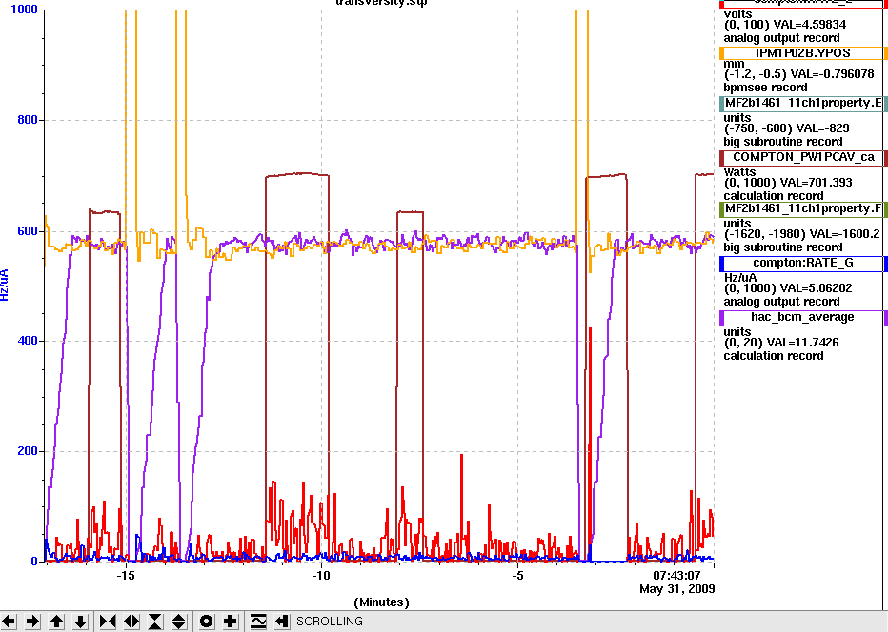888x632 pixels.
Task: Click the 200 y-axis tick label
Action: pyautogui.click(x=28, y=451)
